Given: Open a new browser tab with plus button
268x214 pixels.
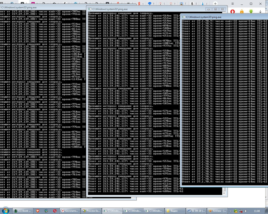Looking at the screenshot, I should (x=215, y=3).
